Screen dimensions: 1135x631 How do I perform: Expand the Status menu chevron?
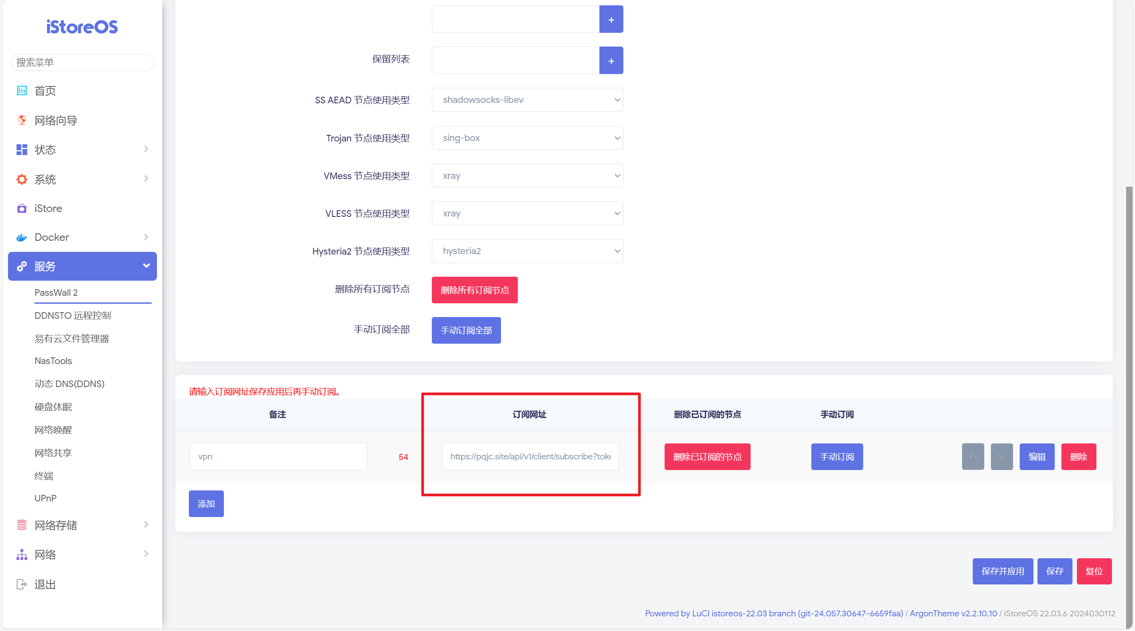[x=146, y=149]
